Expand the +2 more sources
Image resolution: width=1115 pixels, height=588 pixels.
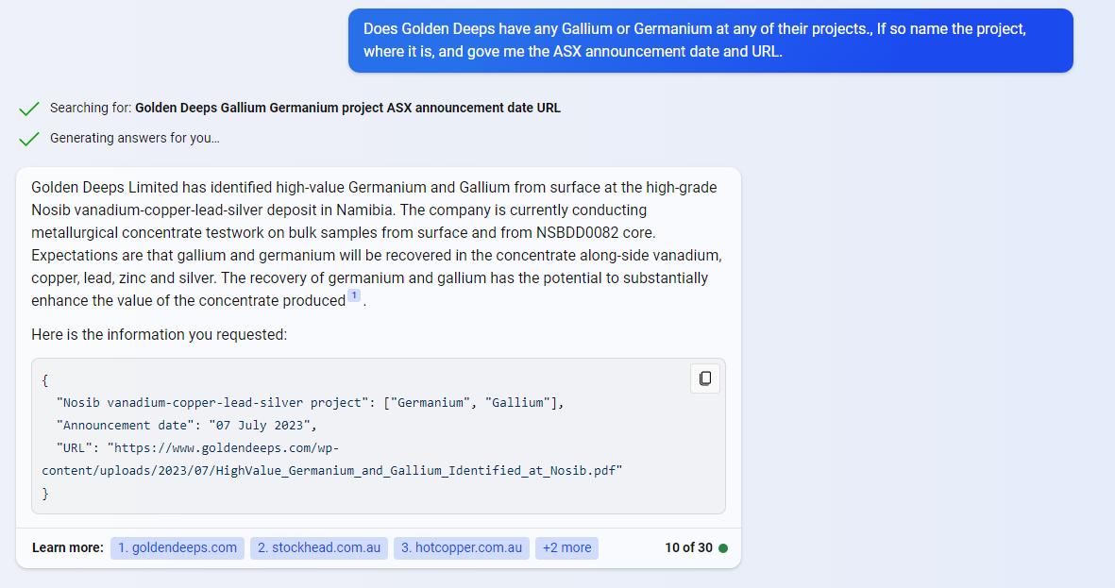coord(566,548)
